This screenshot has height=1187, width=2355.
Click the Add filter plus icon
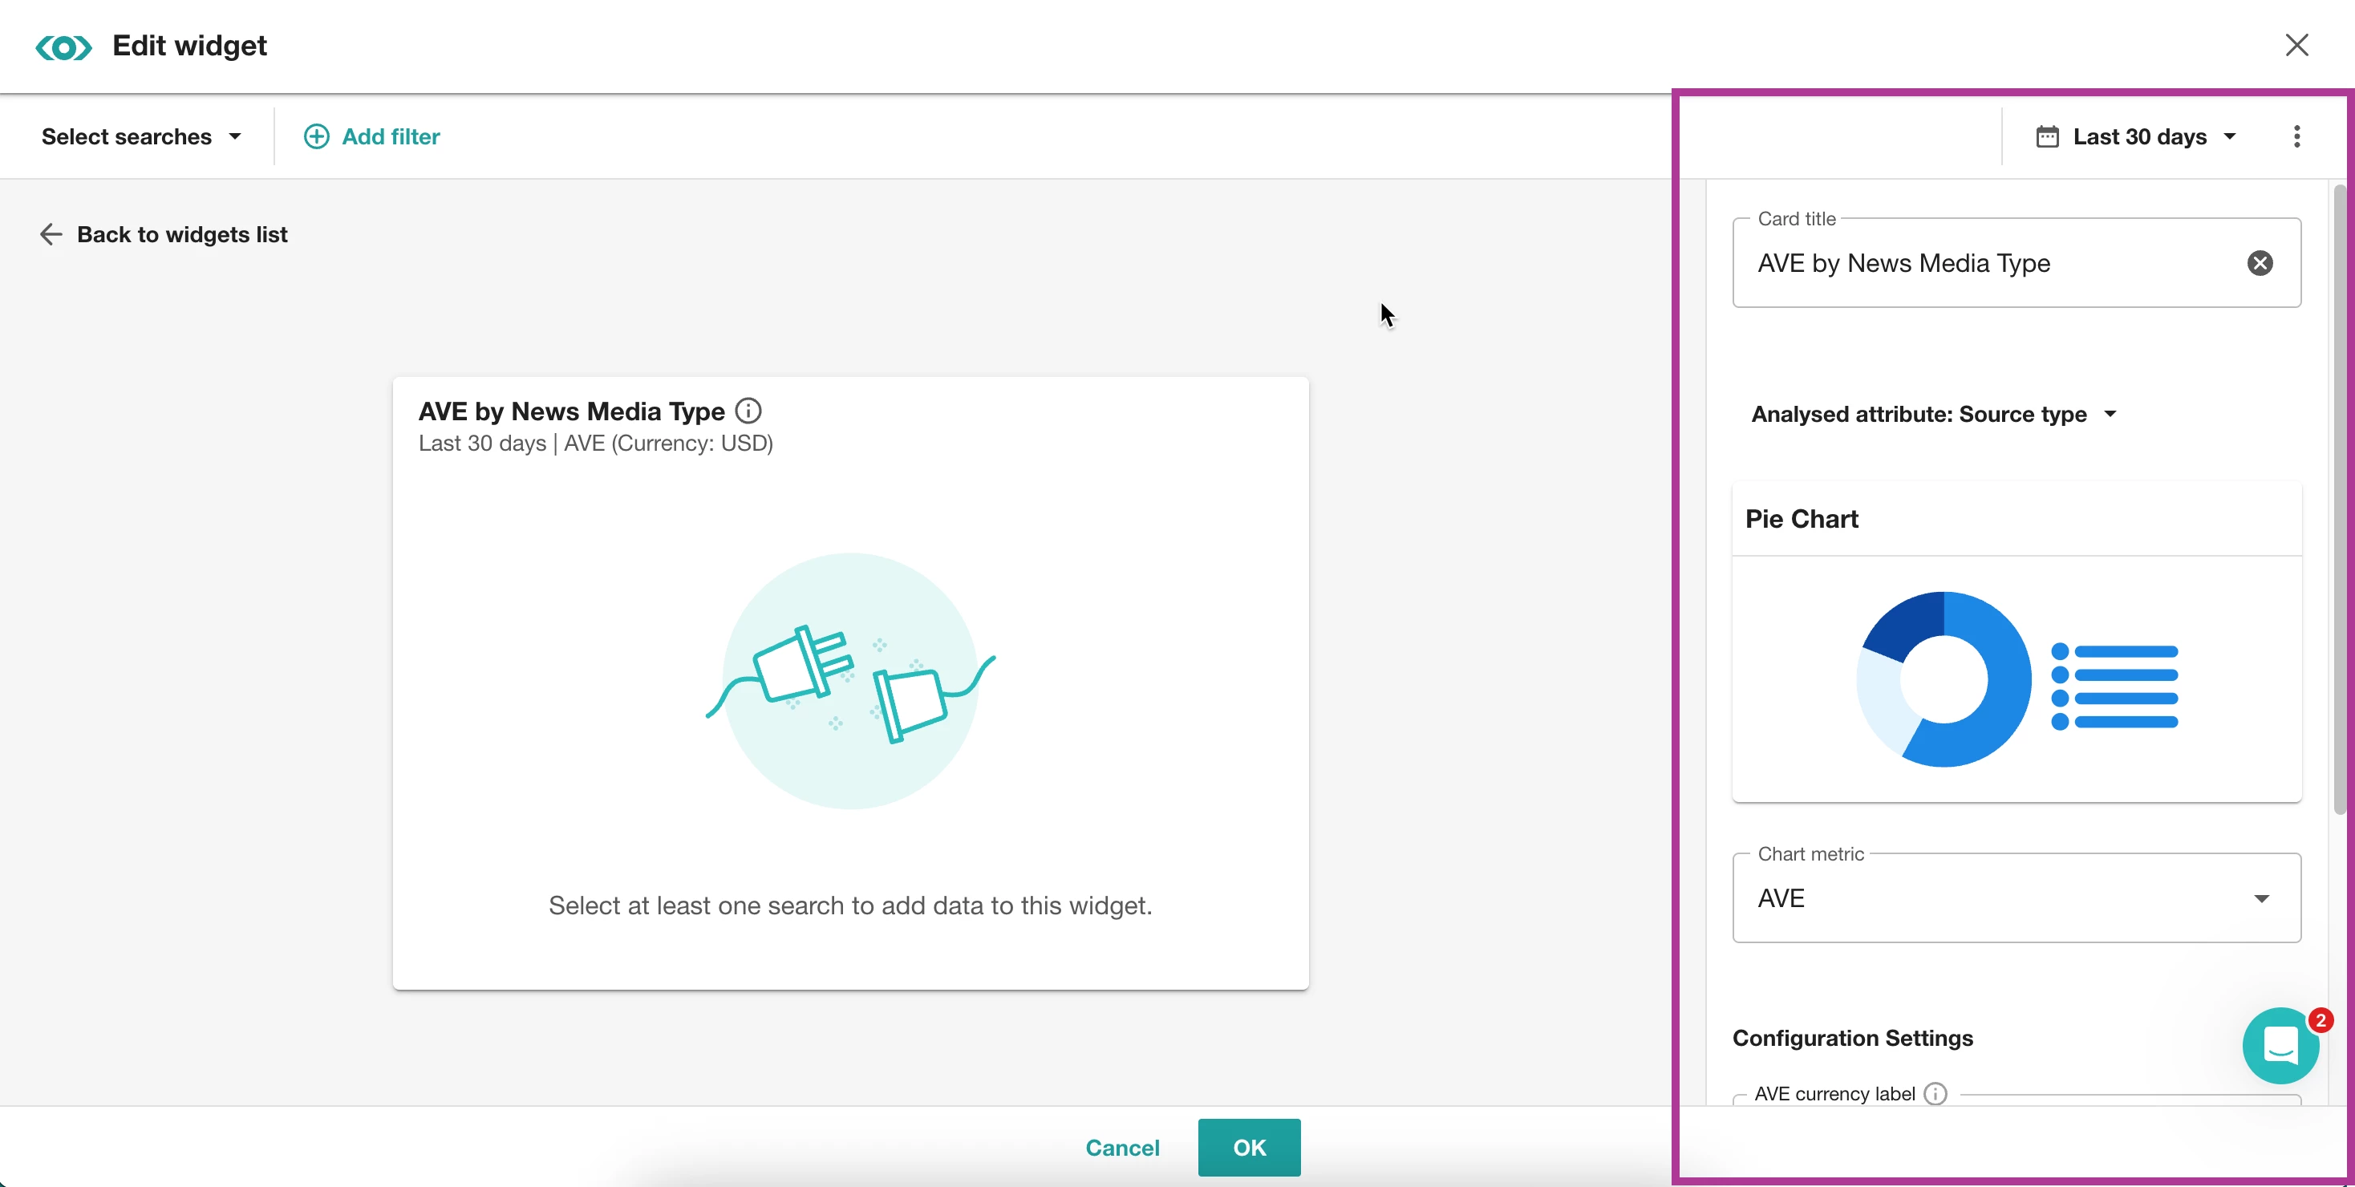point(316,136)
